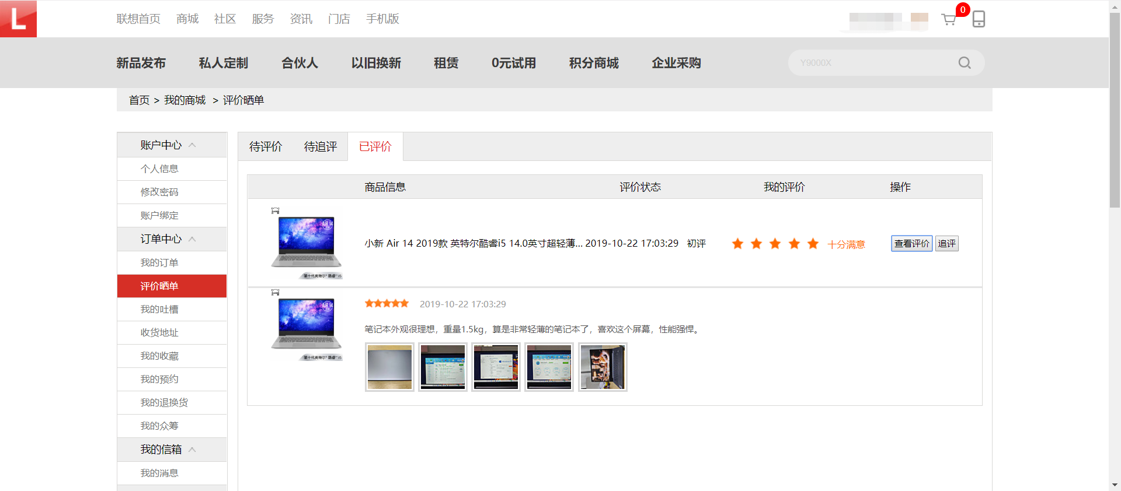Switch to the 待评价 tab
The width and height of the screenshot is (1121, 491).
coord(266,146)
